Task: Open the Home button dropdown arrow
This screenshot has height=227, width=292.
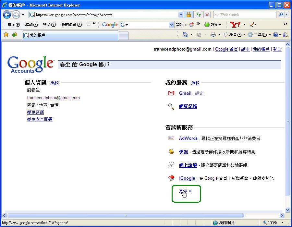Action: point(191,35)
